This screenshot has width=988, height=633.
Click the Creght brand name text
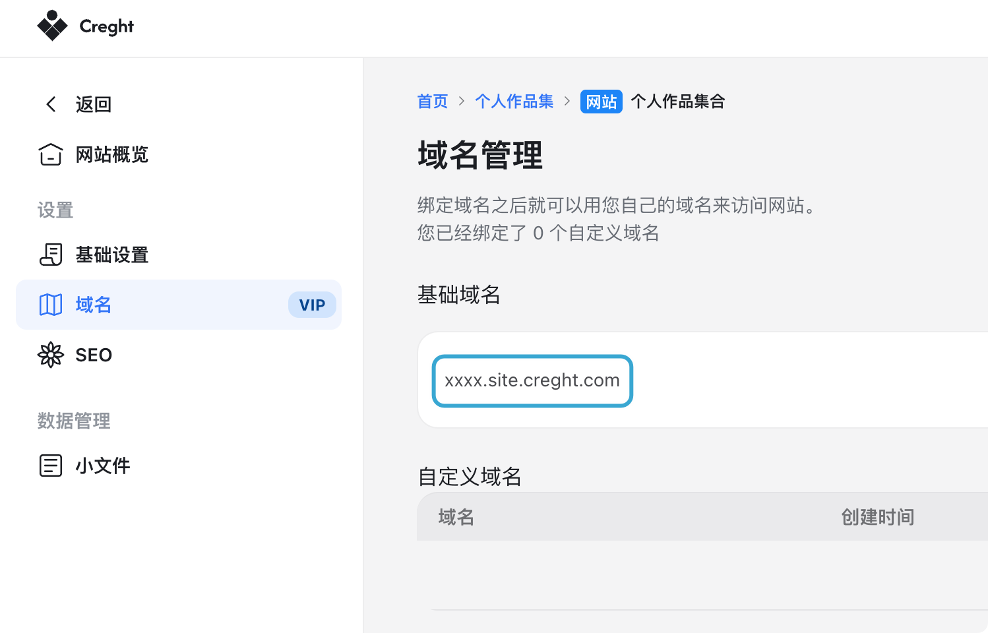coord(106,26)
